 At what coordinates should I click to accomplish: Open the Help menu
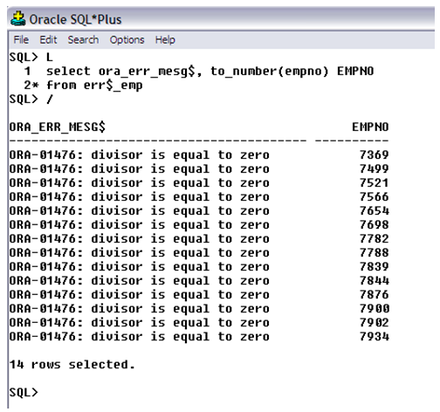[x=165, y=40]
